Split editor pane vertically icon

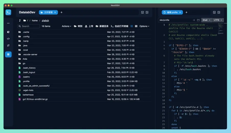coord(219,12)
